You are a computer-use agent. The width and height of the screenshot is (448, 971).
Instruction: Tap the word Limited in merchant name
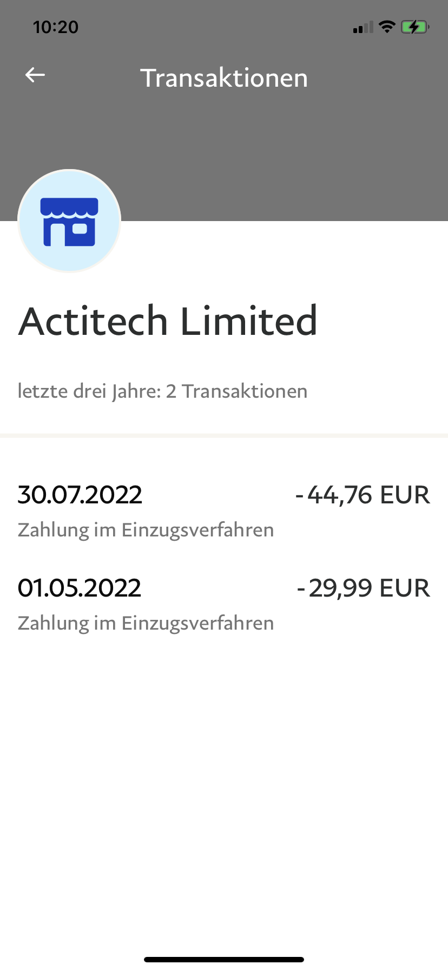pyautogui.click(x=248, y=321)
